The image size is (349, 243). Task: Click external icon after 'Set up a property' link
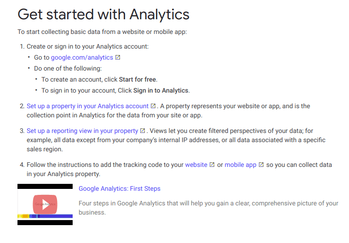click(x=153, y=106)
